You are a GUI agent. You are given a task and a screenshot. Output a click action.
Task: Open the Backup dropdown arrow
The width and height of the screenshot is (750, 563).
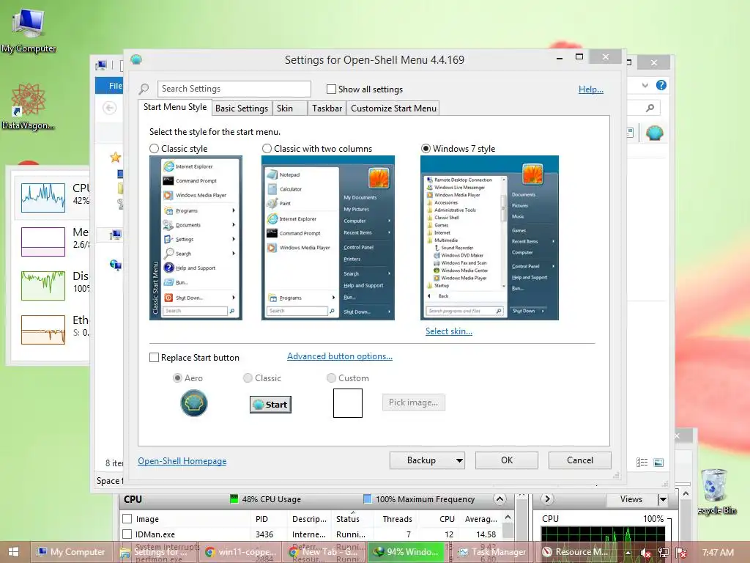tap(459, 460)
